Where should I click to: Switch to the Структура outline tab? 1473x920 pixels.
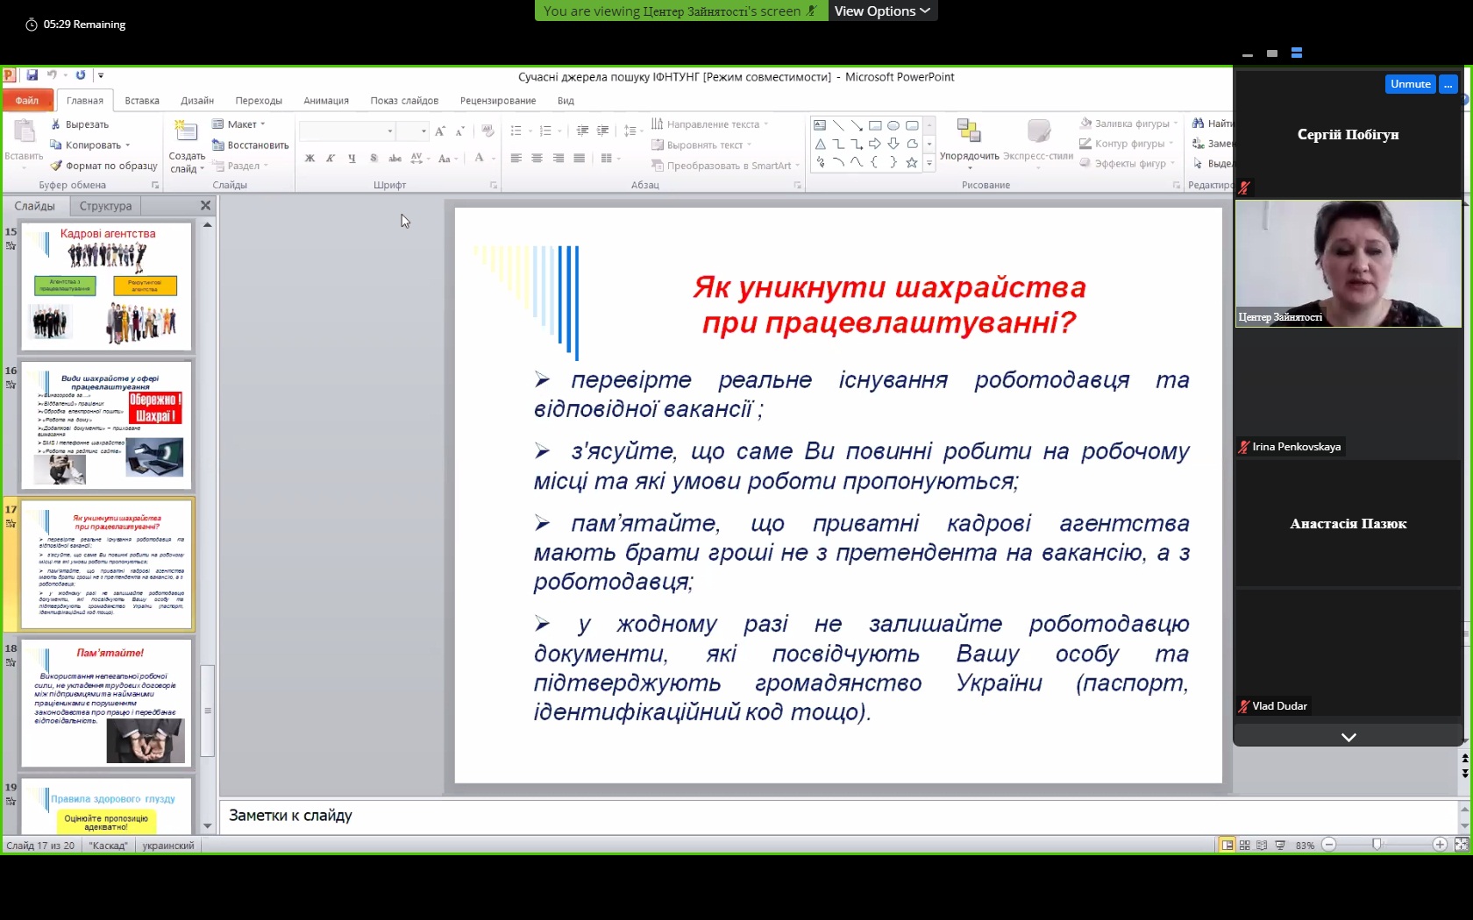tap(105, 206)
